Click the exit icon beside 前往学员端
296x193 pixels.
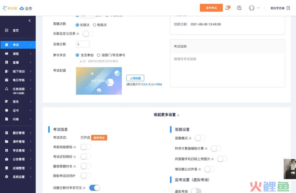tap(288, 8)
